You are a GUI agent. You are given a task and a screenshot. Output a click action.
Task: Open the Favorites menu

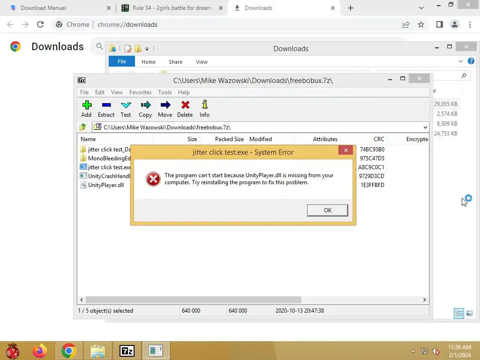(140, 92)
